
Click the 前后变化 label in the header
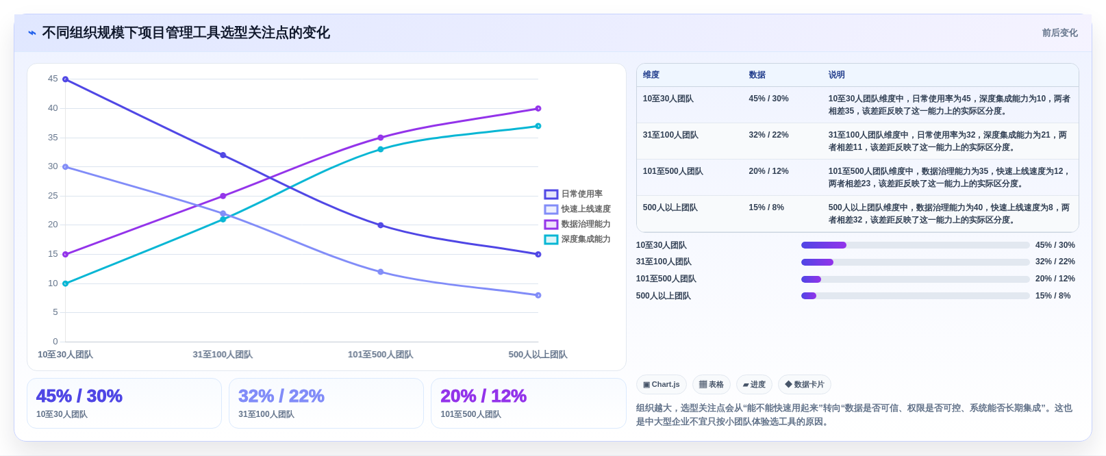point(1060,33)
